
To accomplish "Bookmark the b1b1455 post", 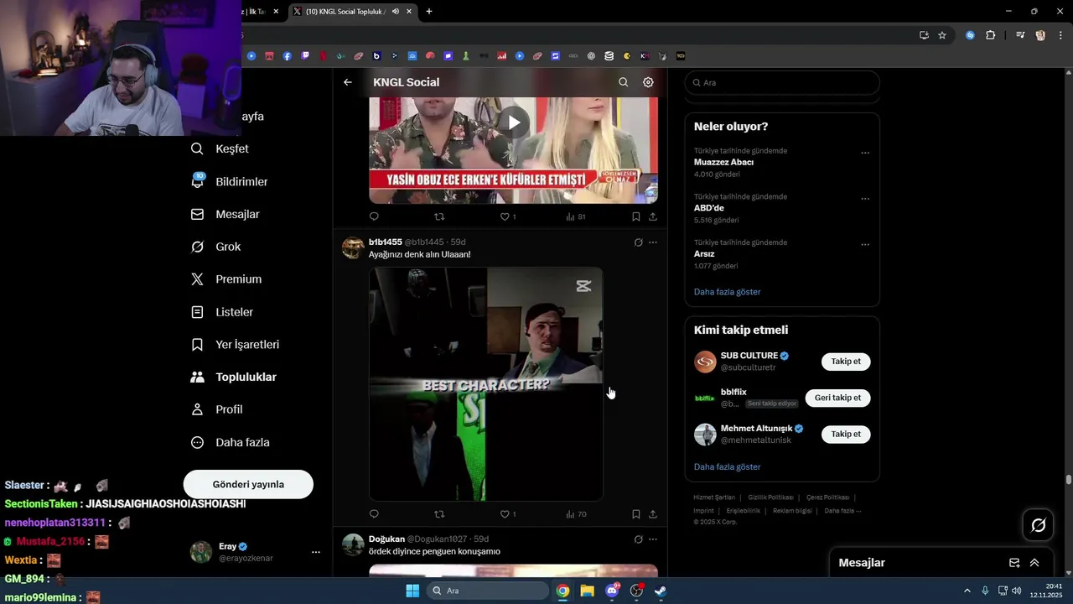I will coord(635,514).
